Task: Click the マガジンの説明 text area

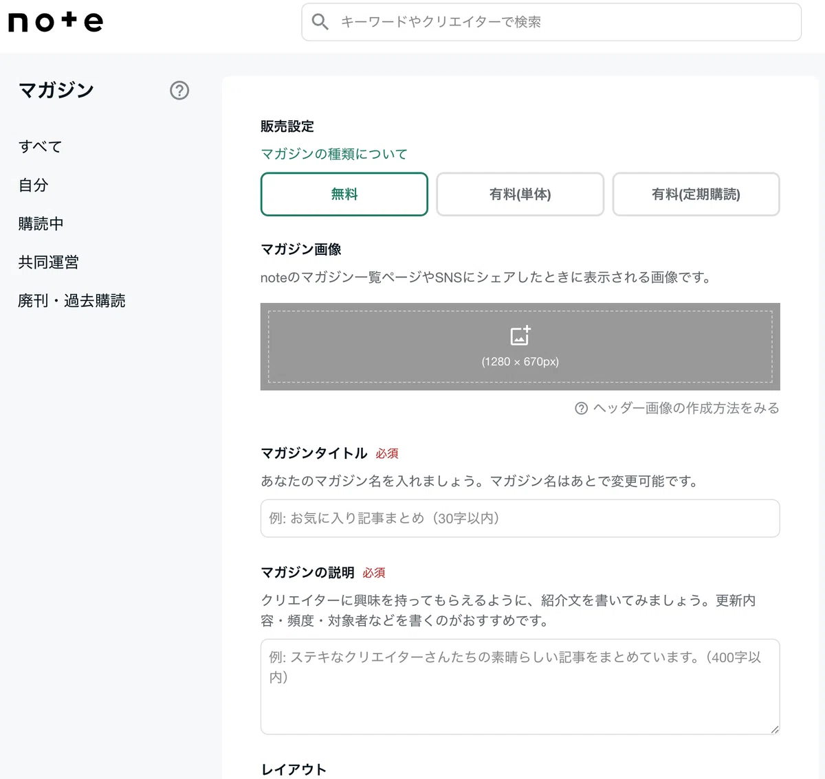Action: [x=520, y=687]
